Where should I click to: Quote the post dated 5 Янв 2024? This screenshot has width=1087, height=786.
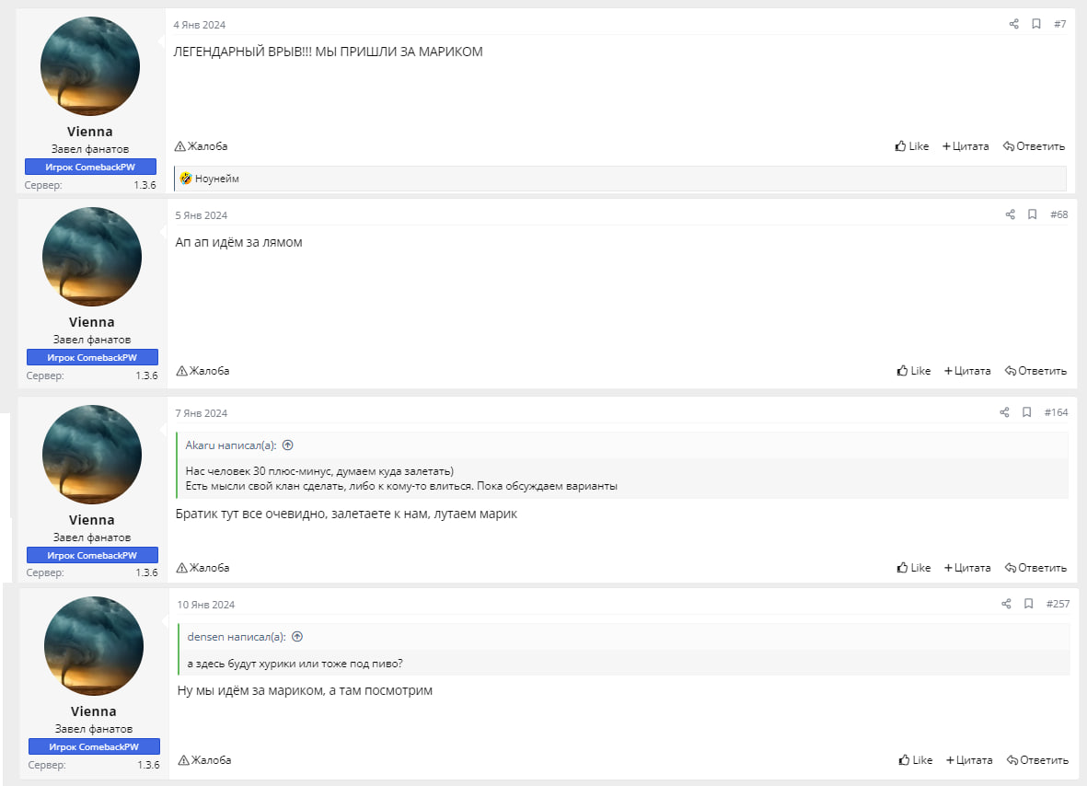pyautogui.click(x=967, y=371)
